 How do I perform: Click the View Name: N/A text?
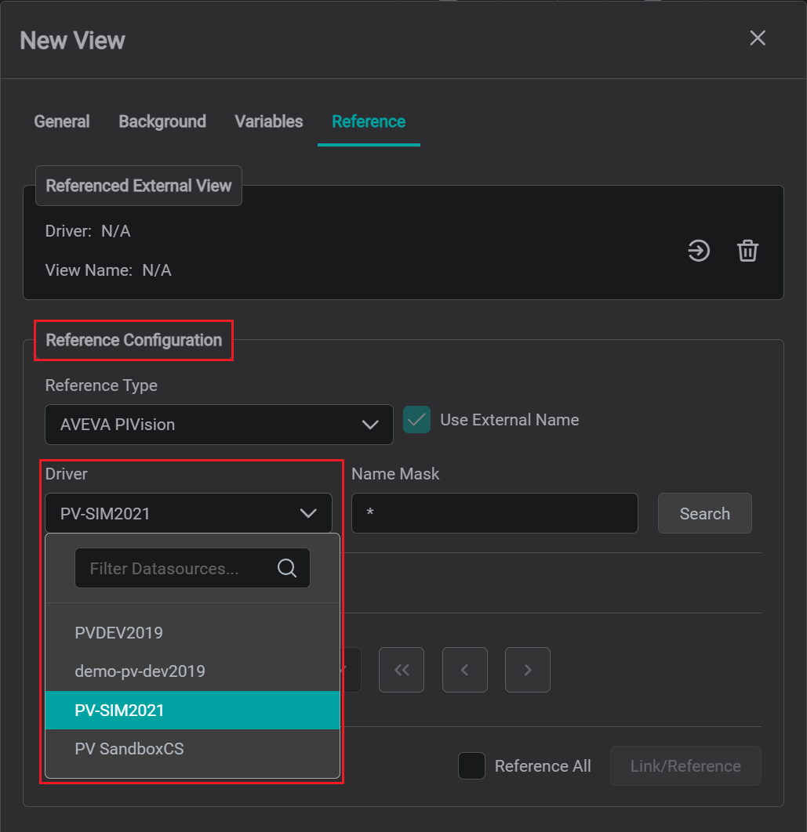tap(108, 270)
